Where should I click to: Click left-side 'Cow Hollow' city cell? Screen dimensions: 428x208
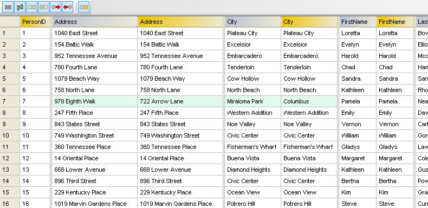click(x=253, y=79)
